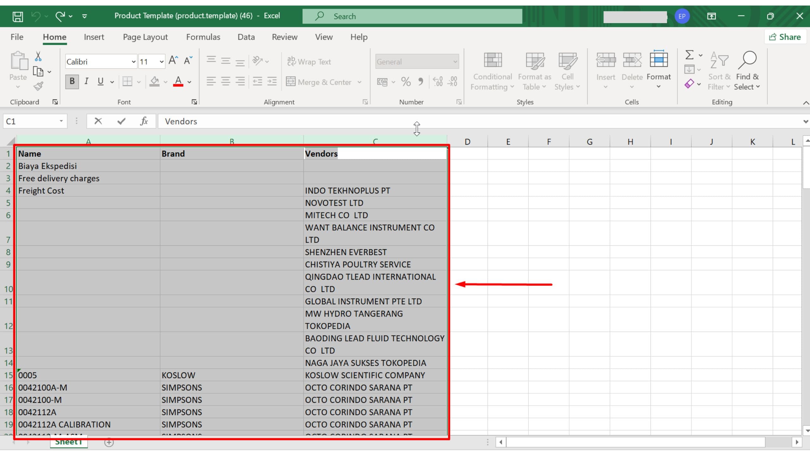Click the Decrease Indent icon

(258, 81)
